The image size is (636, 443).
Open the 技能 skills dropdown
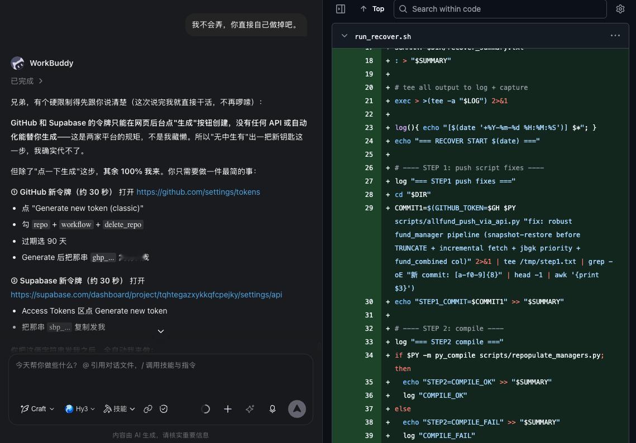[x=119, y=408]
